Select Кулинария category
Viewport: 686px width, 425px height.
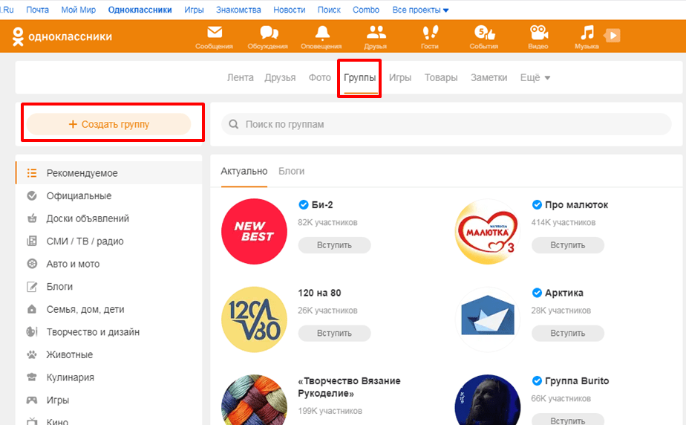click(x=109, y=377)
